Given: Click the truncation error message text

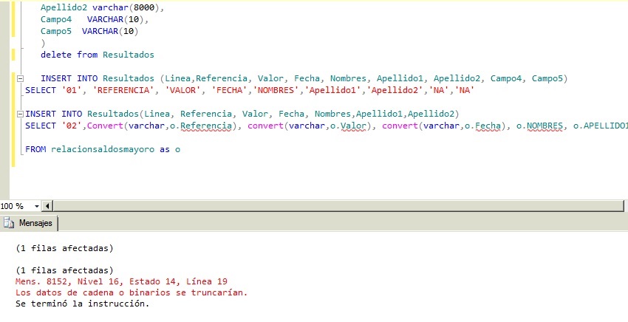Looking at the screenshot, I should click(x=131, y=292).
